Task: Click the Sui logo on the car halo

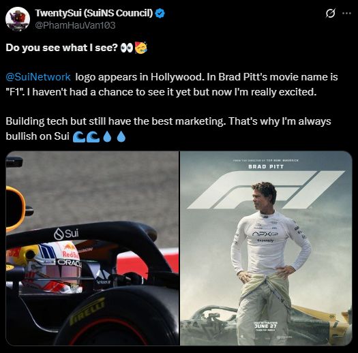Action: [x=66, y=234]
